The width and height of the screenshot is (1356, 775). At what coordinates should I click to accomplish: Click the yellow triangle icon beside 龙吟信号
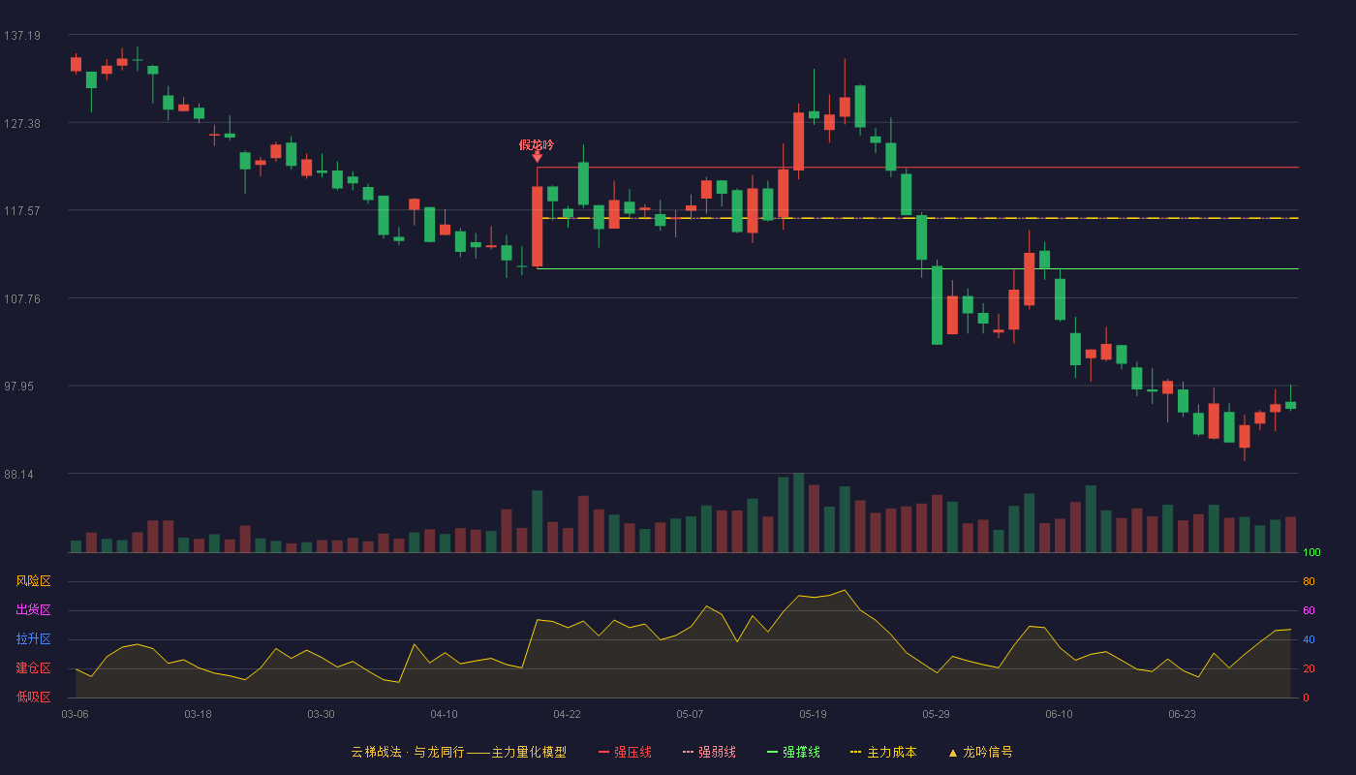pos(952,753)
